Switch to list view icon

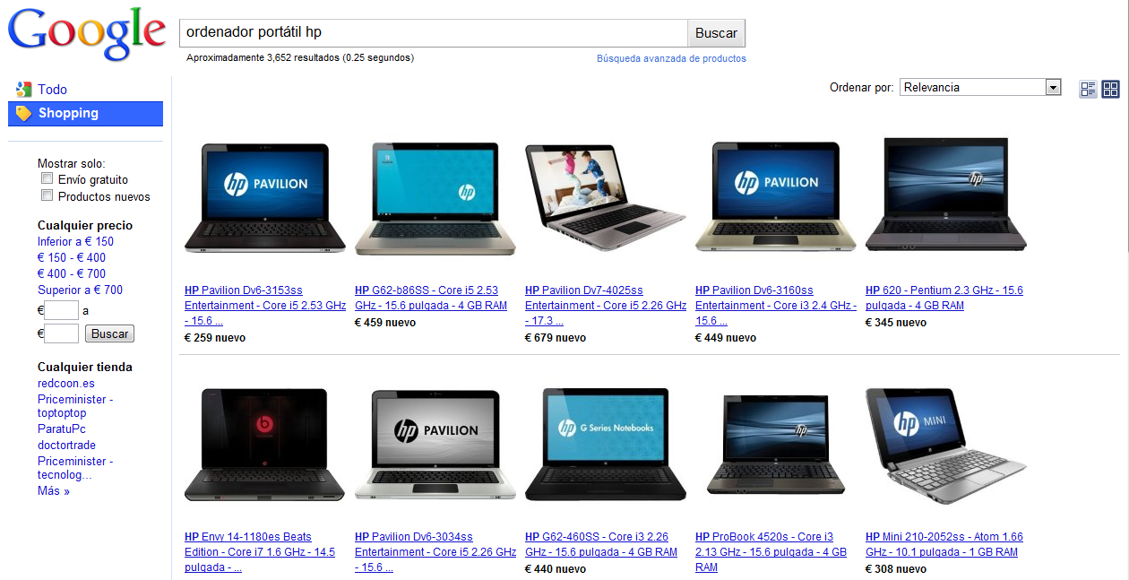[x=1089, y=89]
